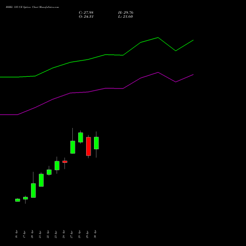246x246 pixels.
Task: Click the 22 Apr green candlestick
Action: pyautogui.click(x=49, y=172)
